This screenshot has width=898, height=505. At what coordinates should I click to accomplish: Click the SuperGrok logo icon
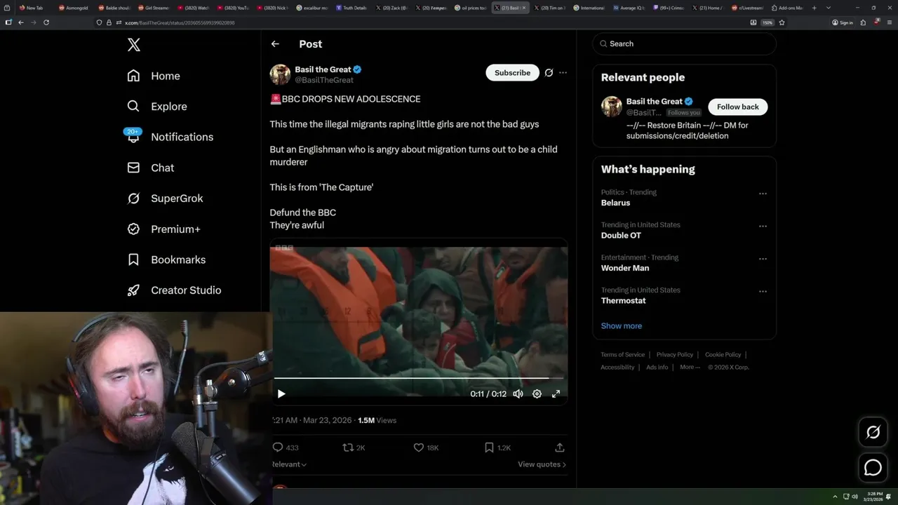(x=133, y=198)
